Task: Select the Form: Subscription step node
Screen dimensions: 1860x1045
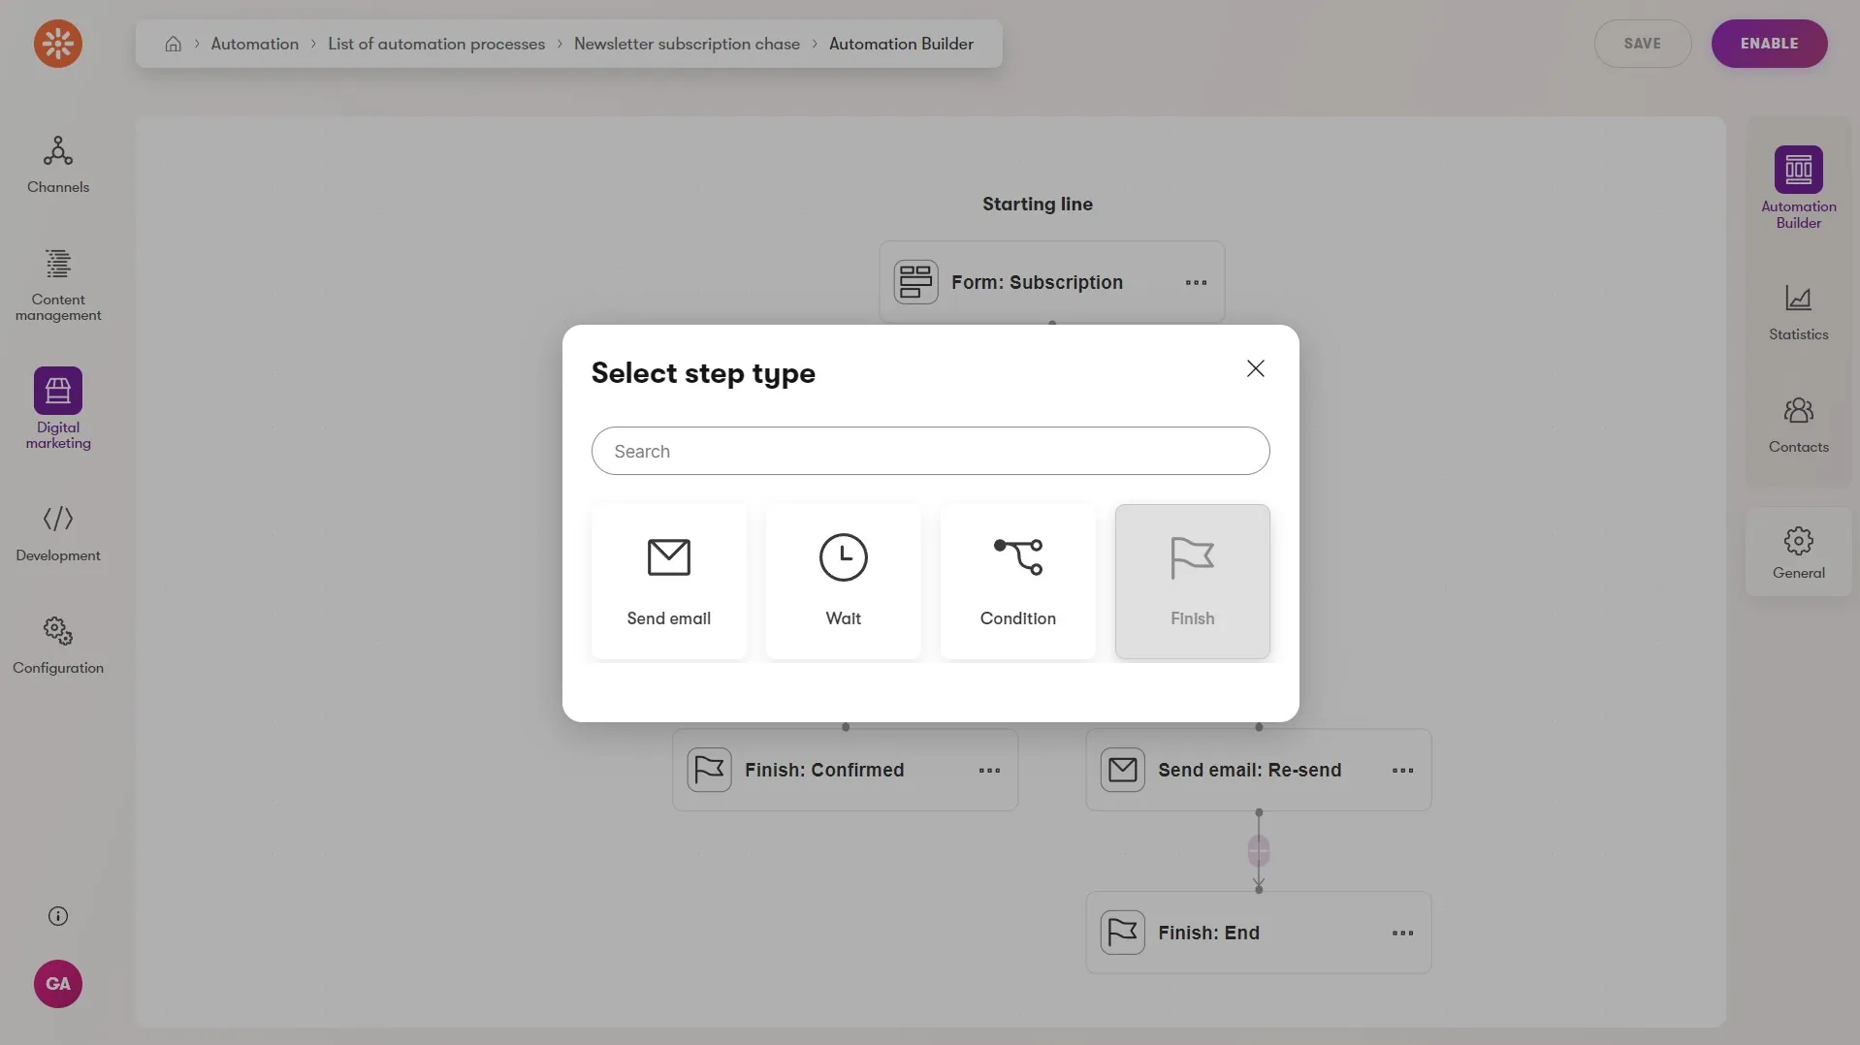Action: 1052,282
